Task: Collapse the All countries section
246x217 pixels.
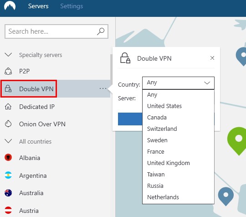Action: tap(8, 141)
